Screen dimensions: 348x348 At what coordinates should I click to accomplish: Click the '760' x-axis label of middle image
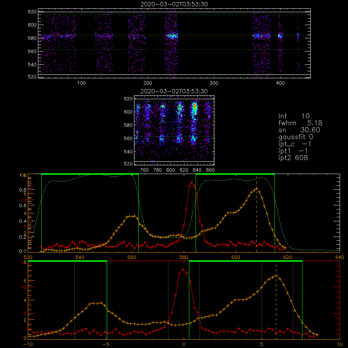tap(144, 170)
